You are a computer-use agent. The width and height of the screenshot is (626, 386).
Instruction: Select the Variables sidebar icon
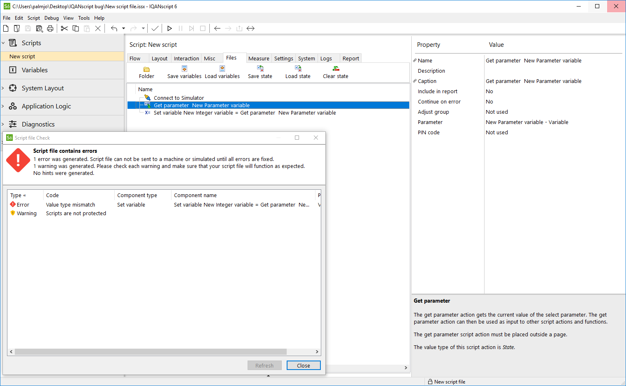[13, 70]
